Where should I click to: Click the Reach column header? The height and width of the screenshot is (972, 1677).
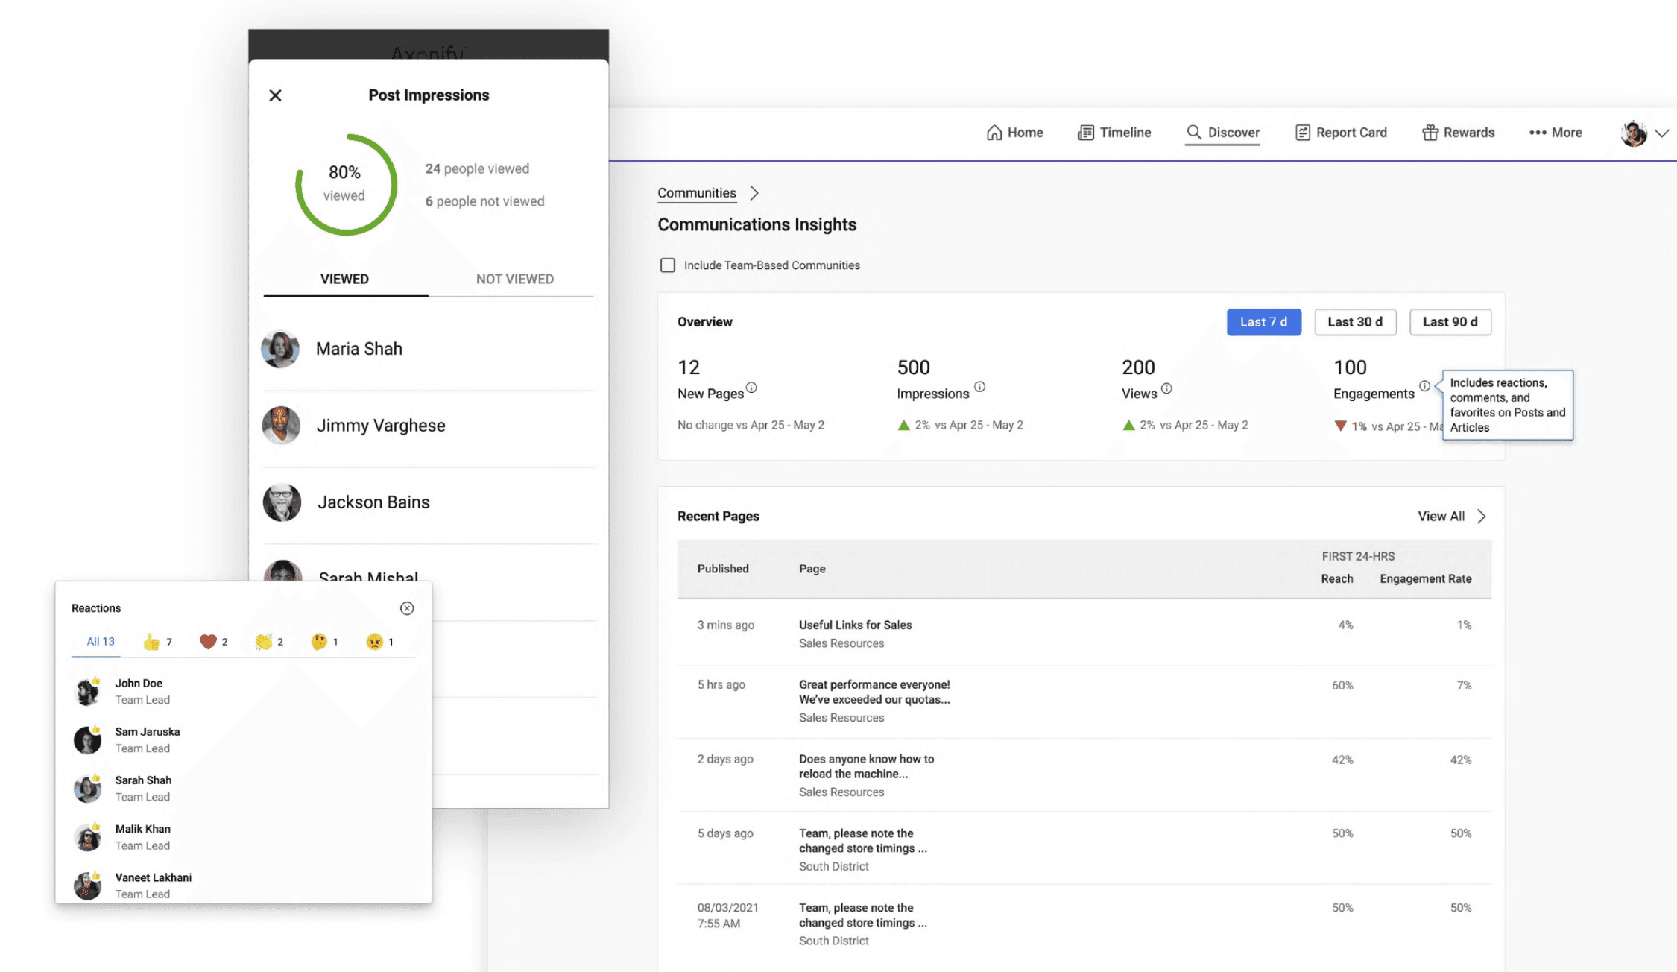tap(1336, 579)
